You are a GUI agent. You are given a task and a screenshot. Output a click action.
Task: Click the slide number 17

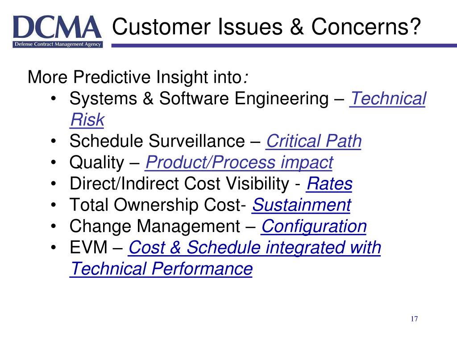pos(414,319)
